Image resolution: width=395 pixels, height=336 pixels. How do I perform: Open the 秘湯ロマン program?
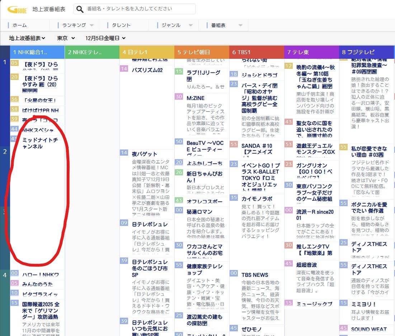199,212
